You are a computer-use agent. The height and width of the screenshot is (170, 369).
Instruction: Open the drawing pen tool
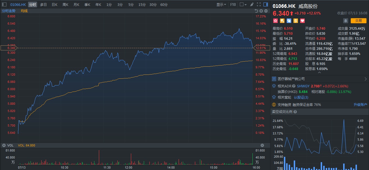pos(252,4)
